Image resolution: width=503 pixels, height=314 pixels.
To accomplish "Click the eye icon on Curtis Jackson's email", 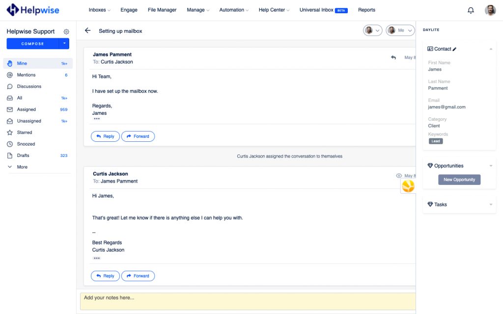I will coord(399,176).
